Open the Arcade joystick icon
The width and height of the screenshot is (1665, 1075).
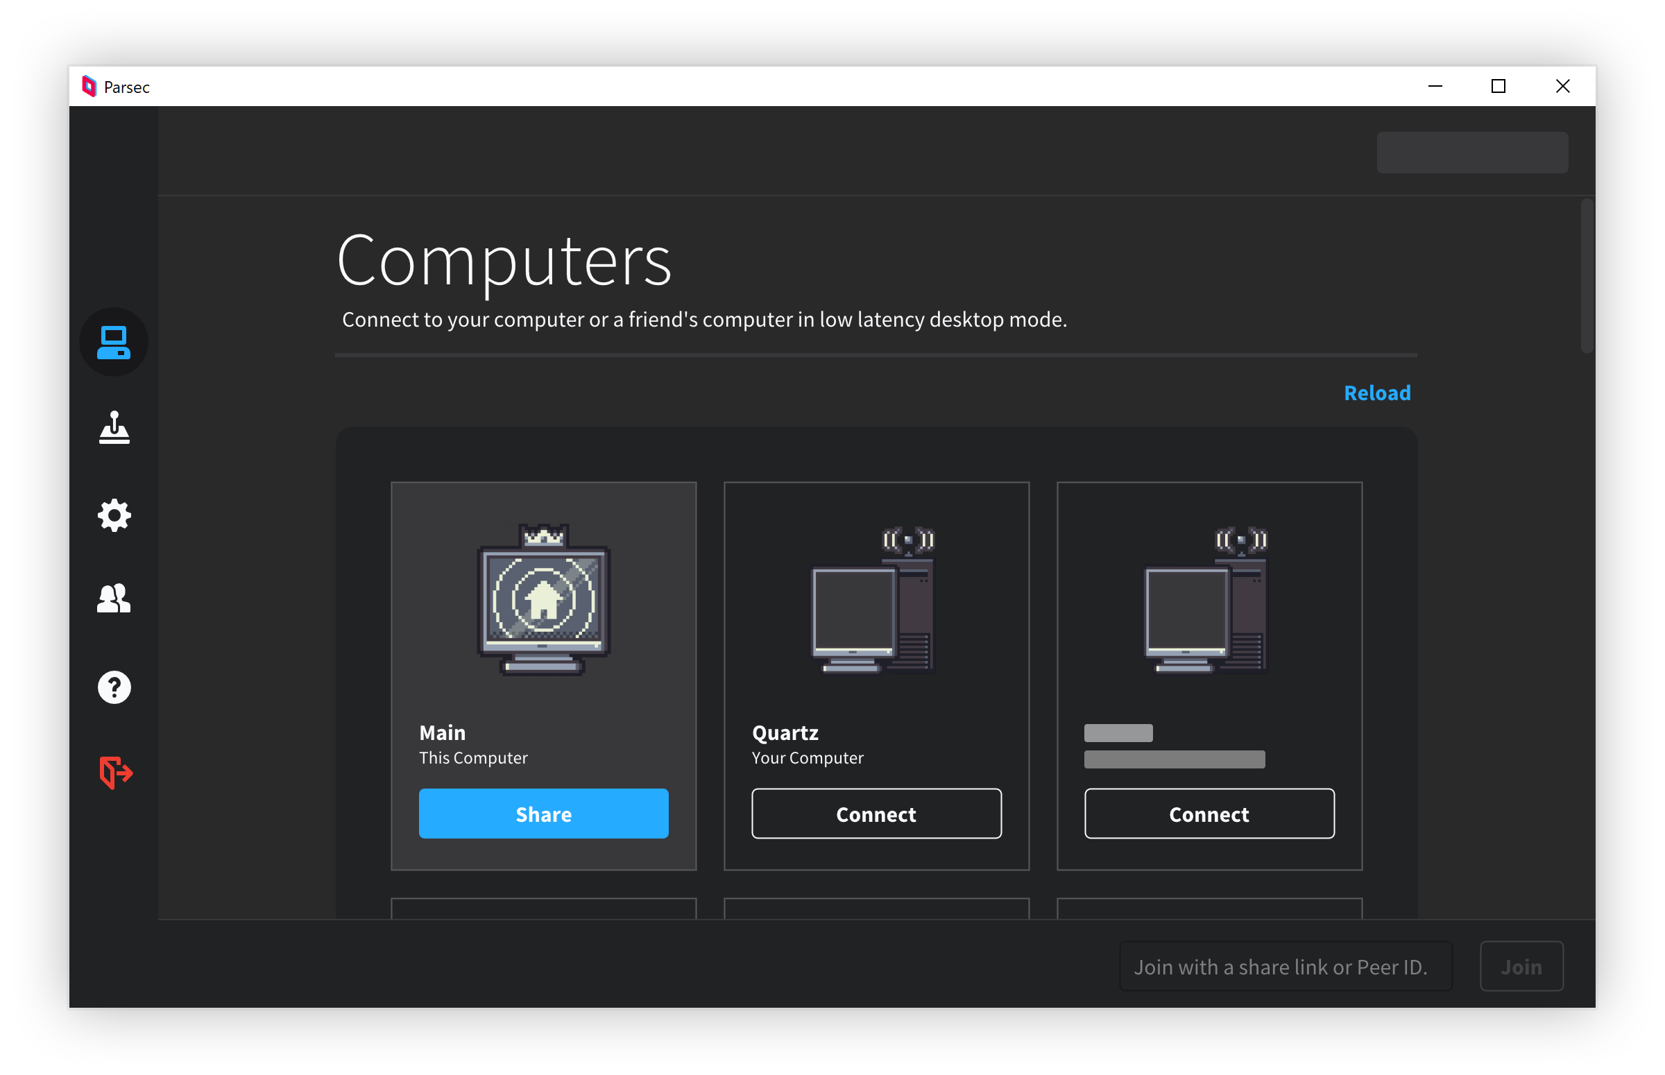tap(114, 428)
